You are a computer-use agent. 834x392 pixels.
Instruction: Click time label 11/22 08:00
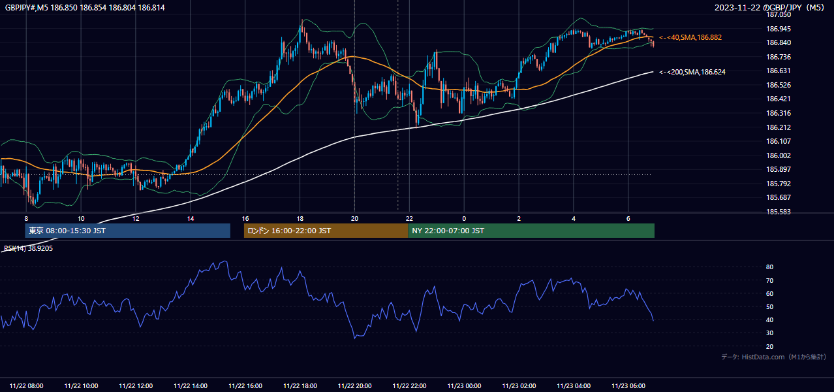(27, 386)
